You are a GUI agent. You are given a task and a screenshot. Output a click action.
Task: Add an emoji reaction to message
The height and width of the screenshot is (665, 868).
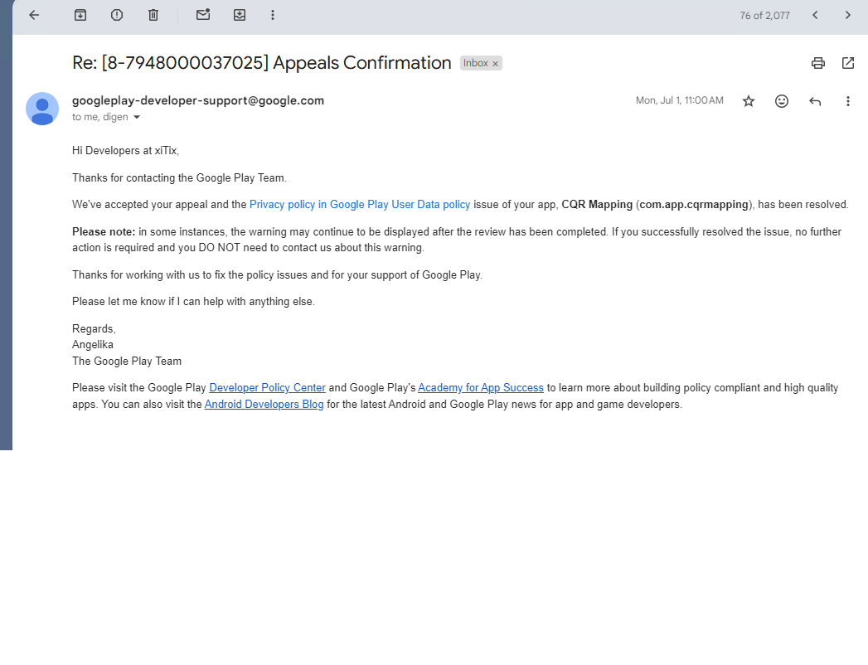pos(782,101)
